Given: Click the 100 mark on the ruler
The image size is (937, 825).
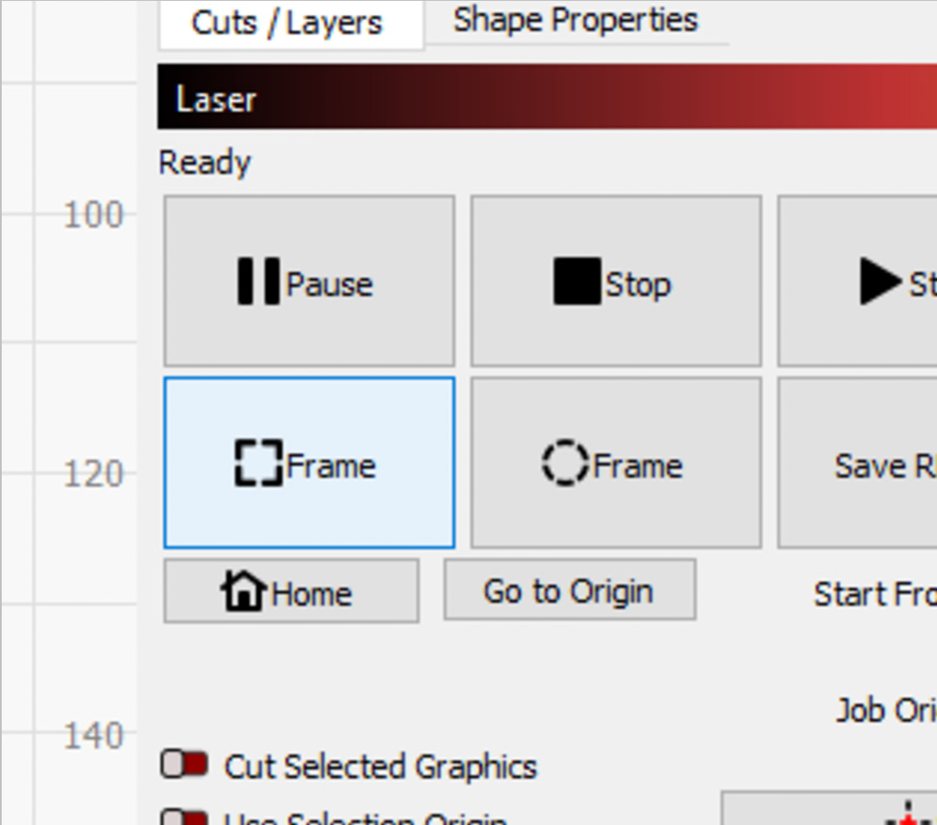Looking at the screenshot, I should click(93, 215).
